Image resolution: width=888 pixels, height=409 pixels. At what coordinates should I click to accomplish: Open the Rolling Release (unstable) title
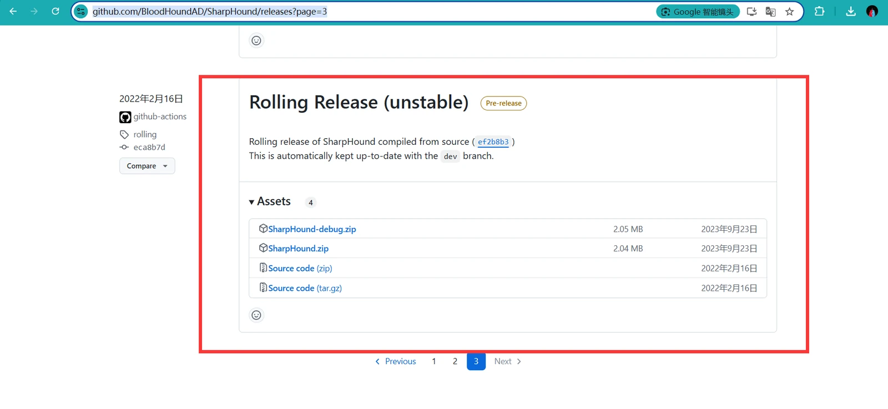(359, 102)
